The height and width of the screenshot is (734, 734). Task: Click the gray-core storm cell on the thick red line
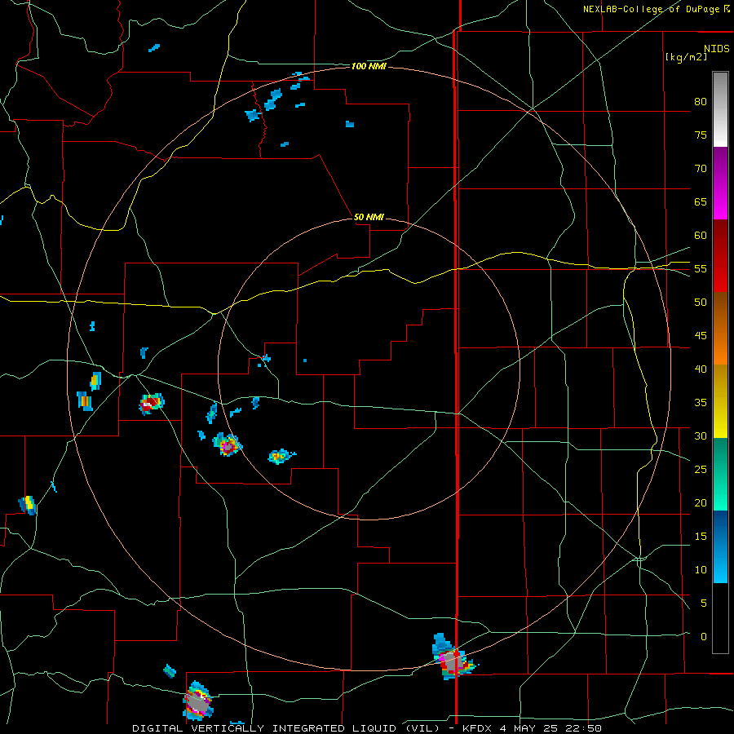(x=452, y=661)
